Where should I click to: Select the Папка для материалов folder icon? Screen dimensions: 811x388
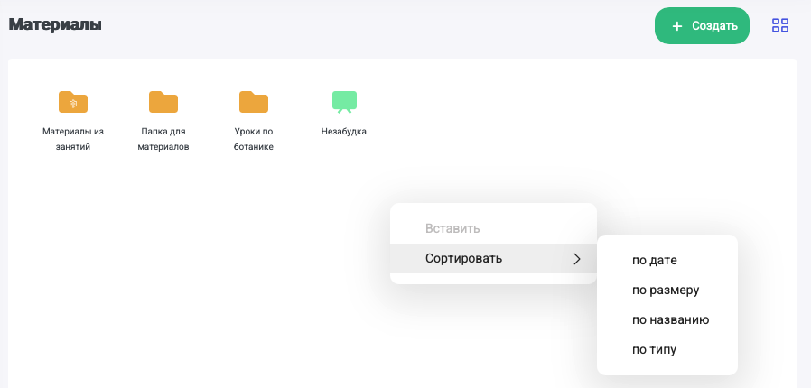[163, 102]
